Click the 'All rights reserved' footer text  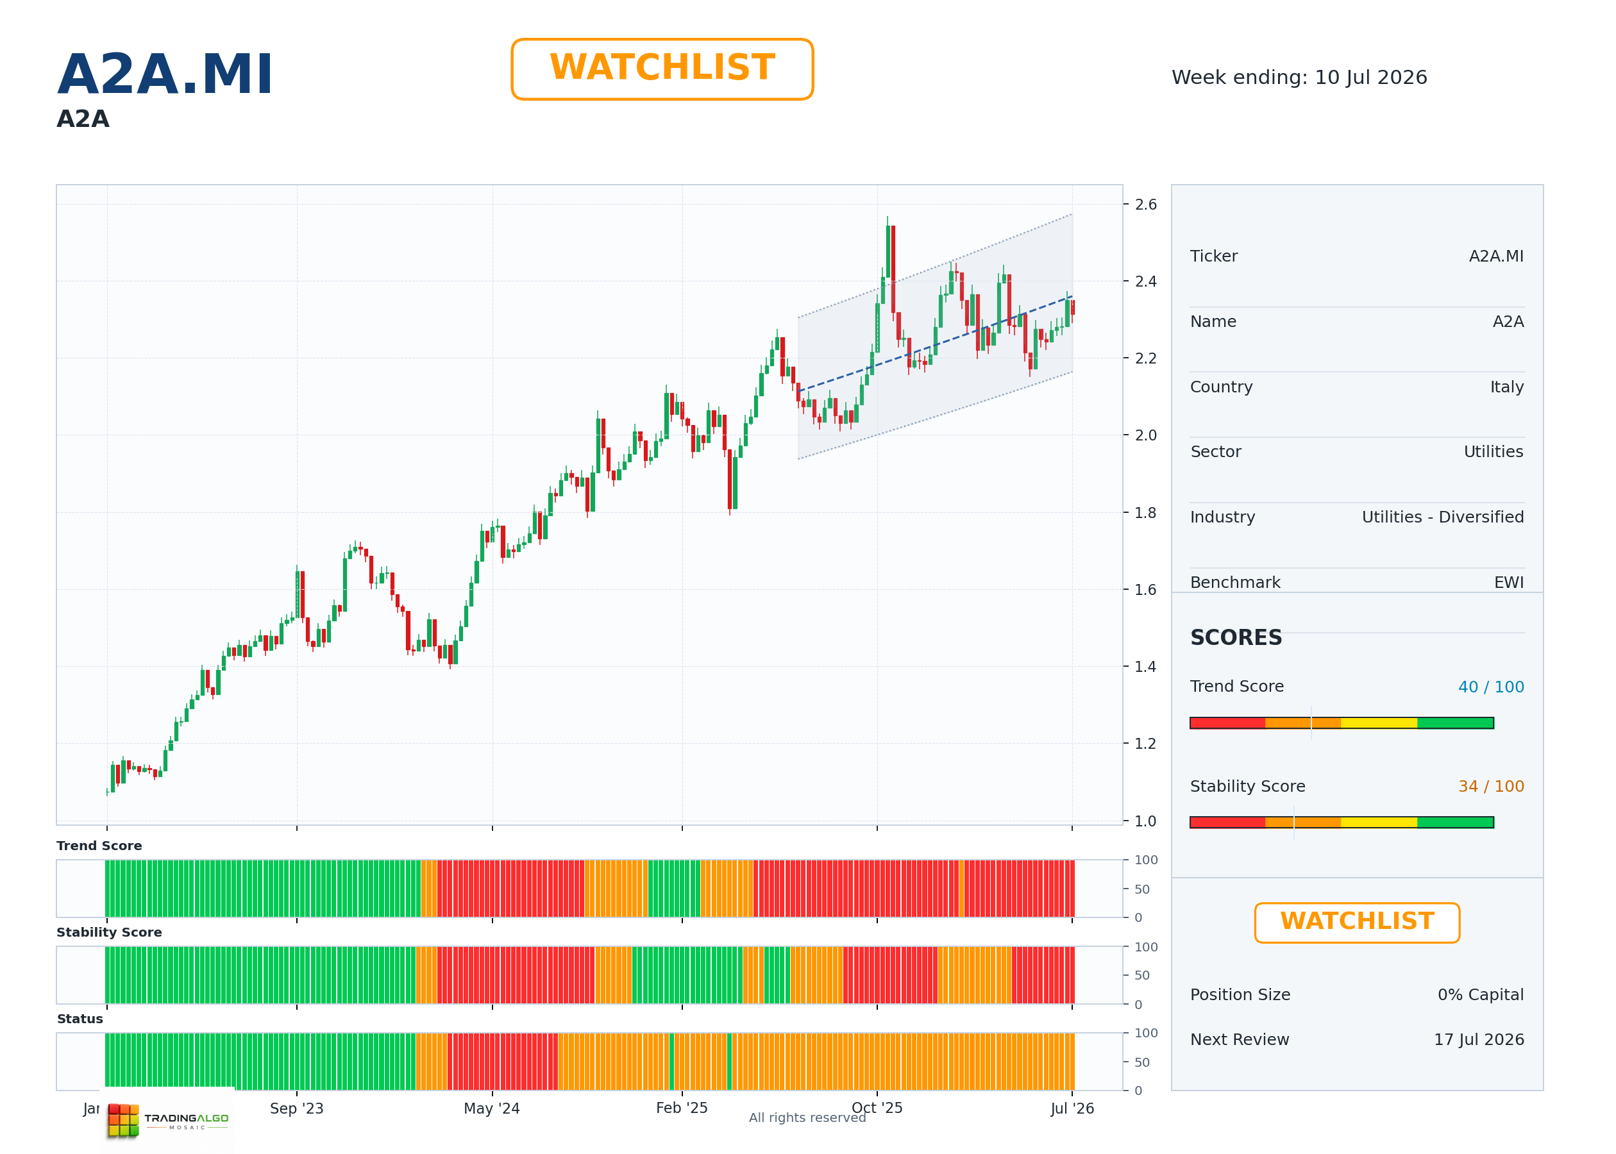click(x=807, y=1117)
